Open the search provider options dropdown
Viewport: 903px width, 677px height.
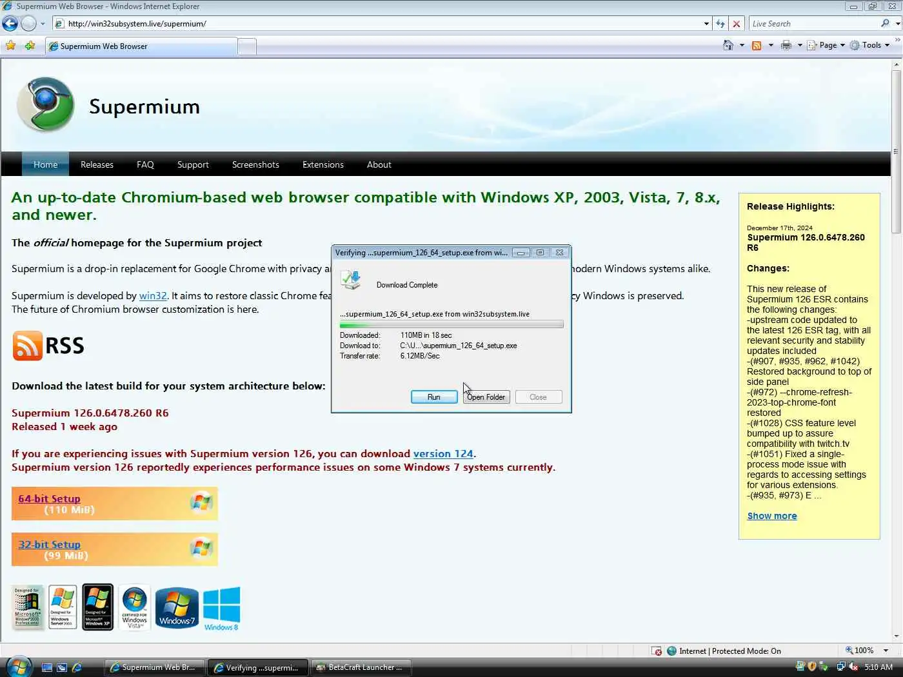tap(897, 24)
